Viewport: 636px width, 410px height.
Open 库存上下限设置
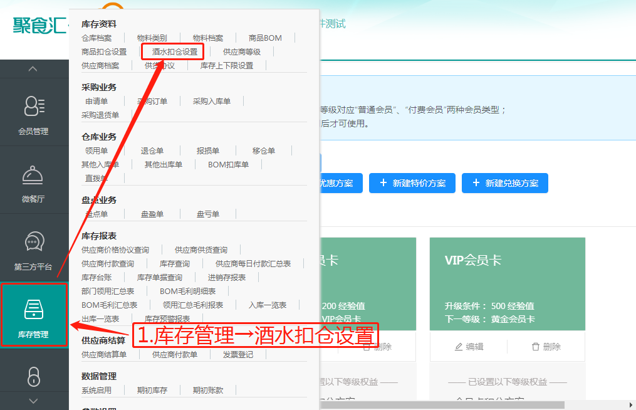(227, 66)
